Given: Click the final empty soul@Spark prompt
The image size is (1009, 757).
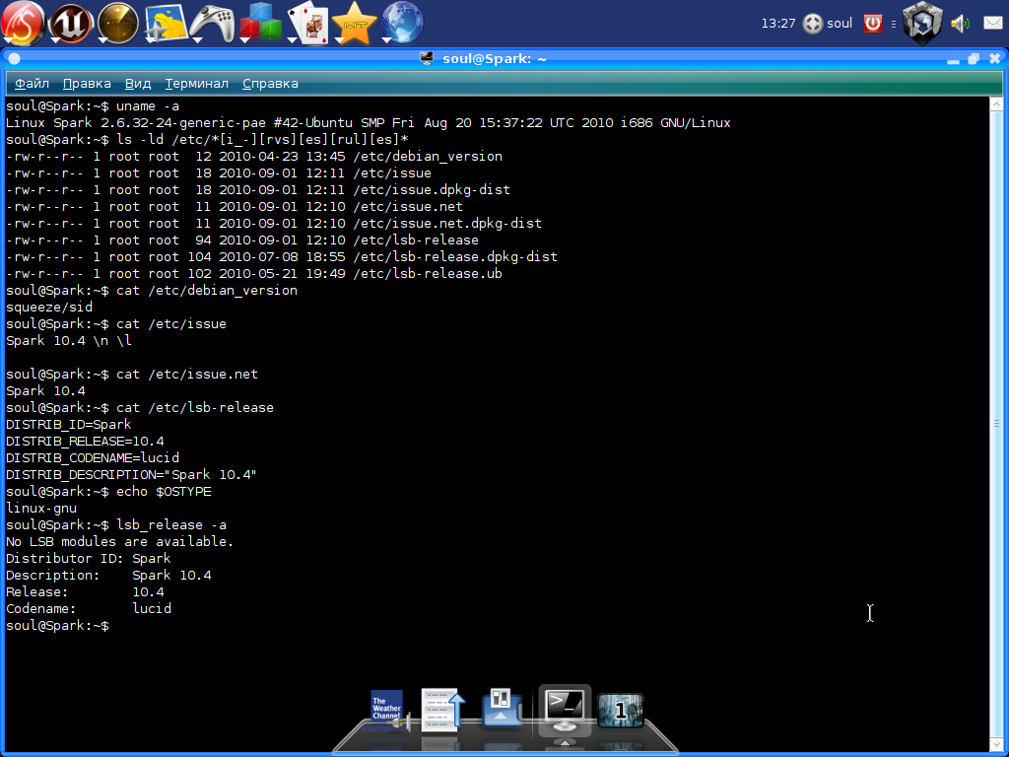Looking at the screenshot, I should (x=58, y=625).
